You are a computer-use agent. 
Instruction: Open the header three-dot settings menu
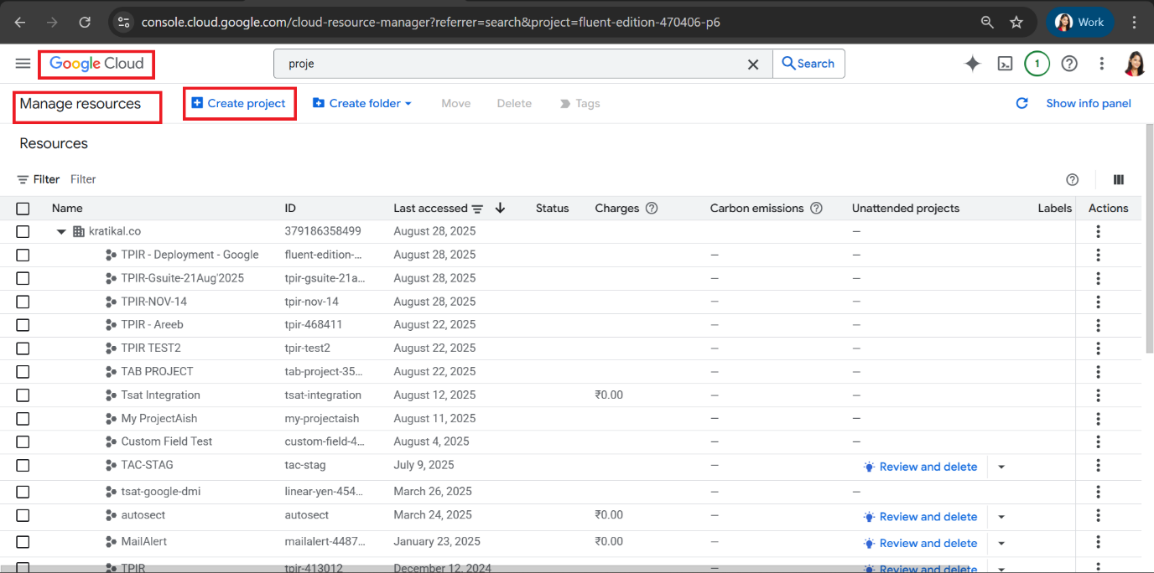[x=1102, y=64]
